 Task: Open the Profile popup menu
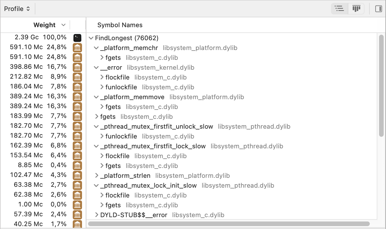17,9
